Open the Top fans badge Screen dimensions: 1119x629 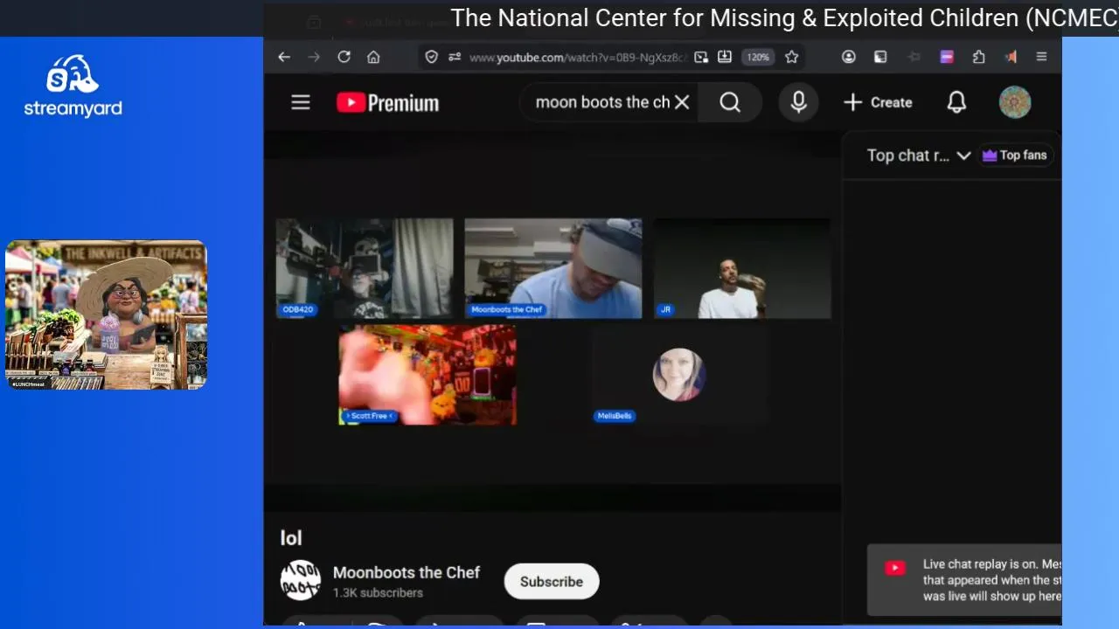pos(1014,156)
